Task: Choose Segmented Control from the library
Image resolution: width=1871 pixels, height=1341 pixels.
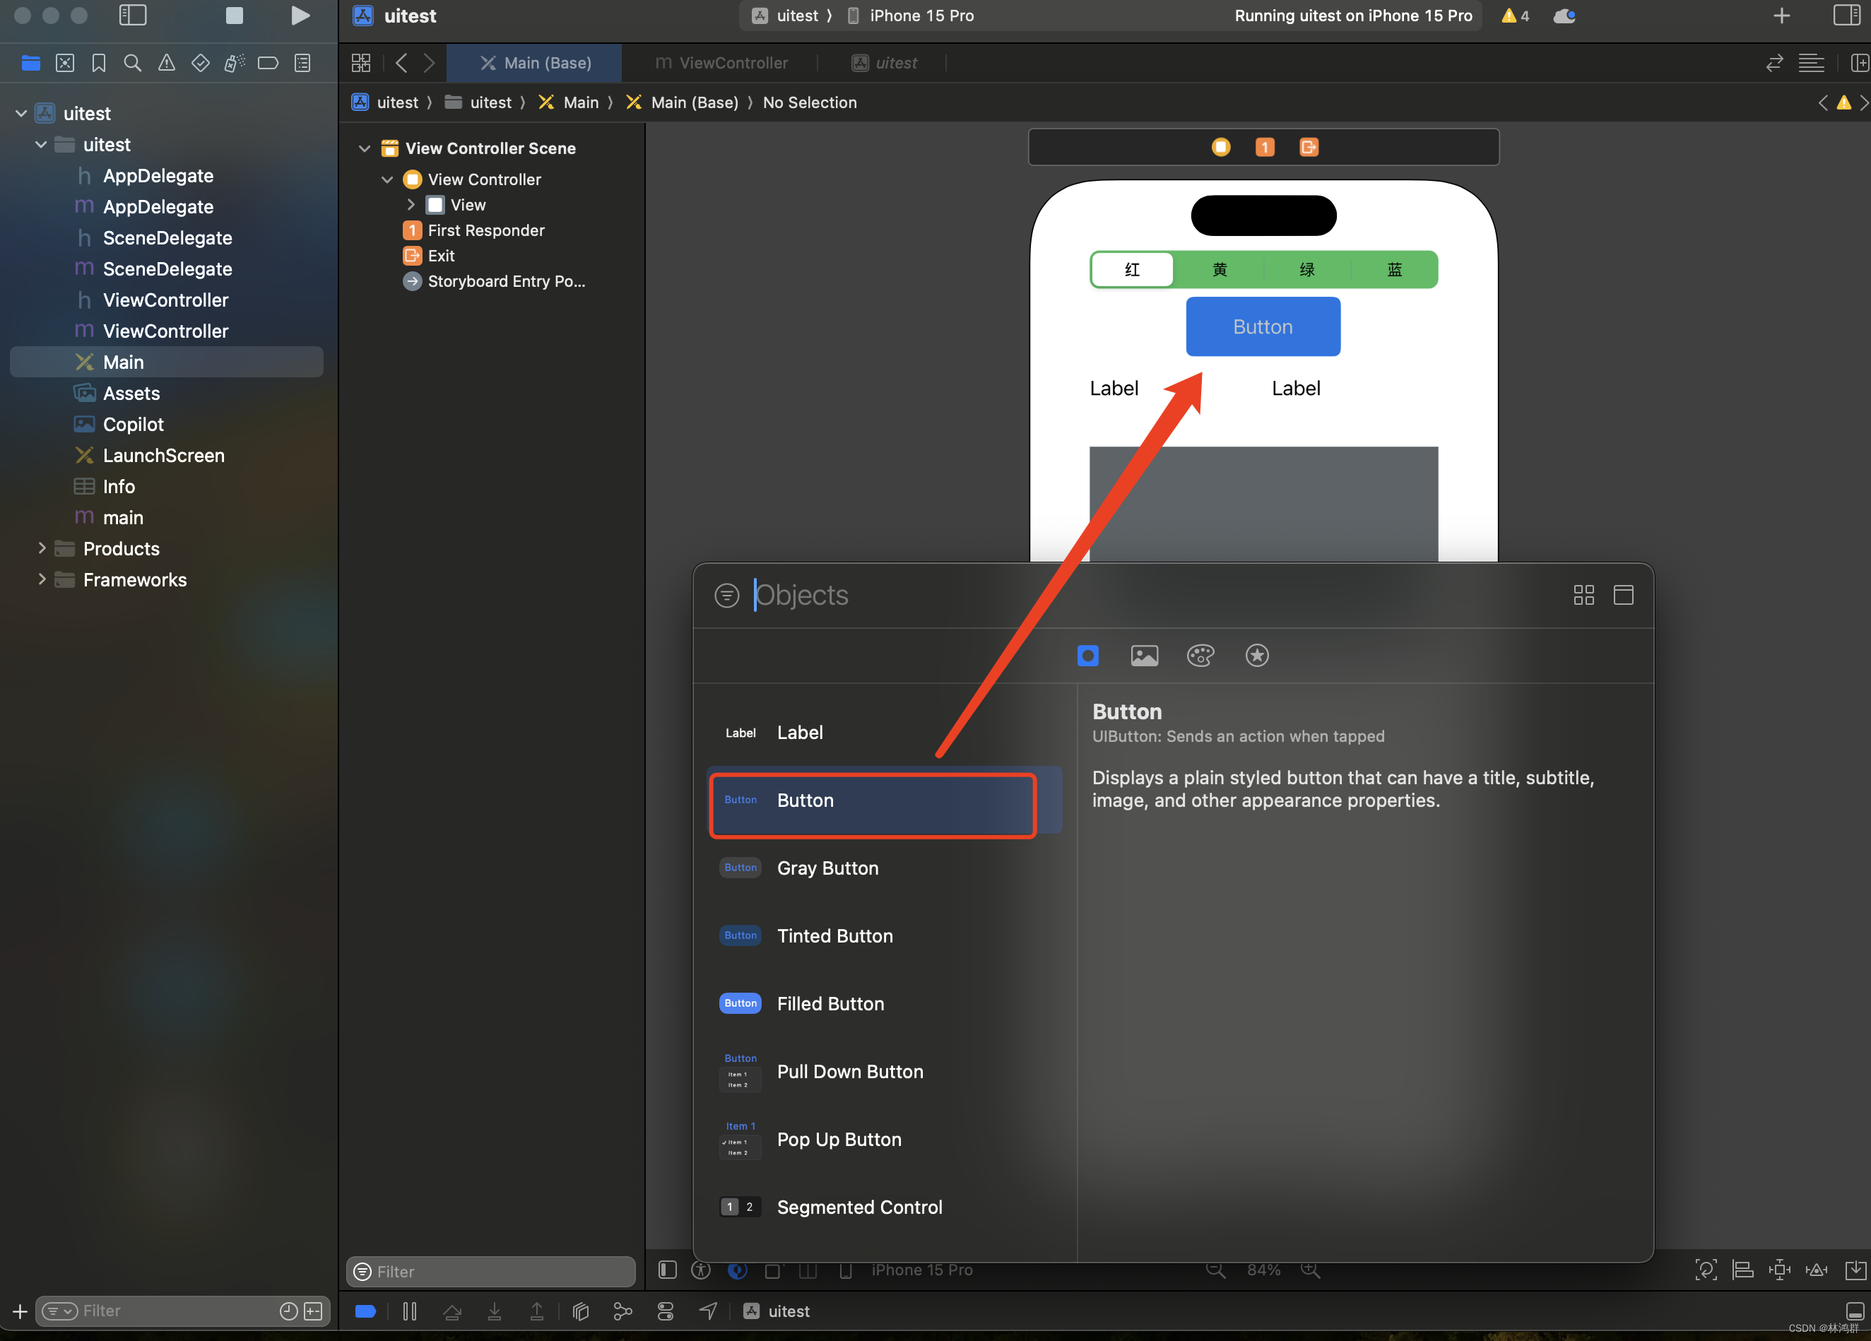Action: click(x=885, y=1207)
